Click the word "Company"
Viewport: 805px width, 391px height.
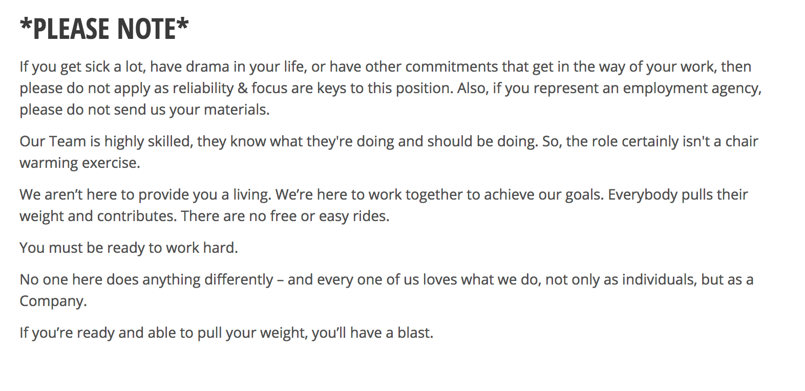pos(52,301)
